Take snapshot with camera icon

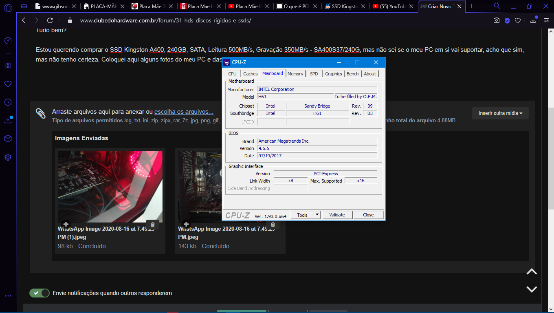[x=497, y=20]
